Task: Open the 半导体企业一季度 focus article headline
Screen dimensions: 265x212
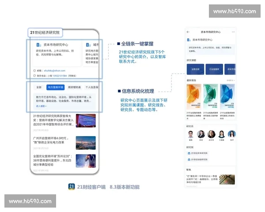Action: pos(202,179)
